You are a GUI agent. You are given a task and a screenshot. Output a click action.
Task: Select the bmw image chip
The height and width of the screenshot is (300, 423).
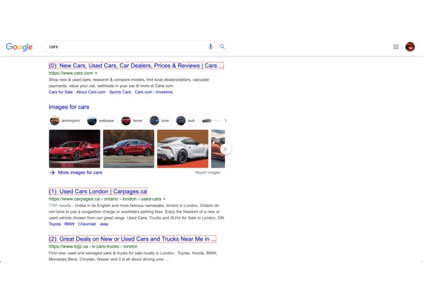pos(161,120)
